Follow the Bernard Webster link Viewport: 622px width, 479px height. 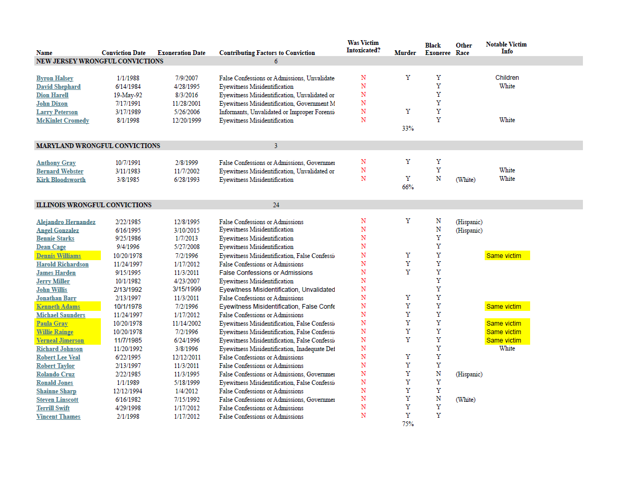click(x=60, y=171)
